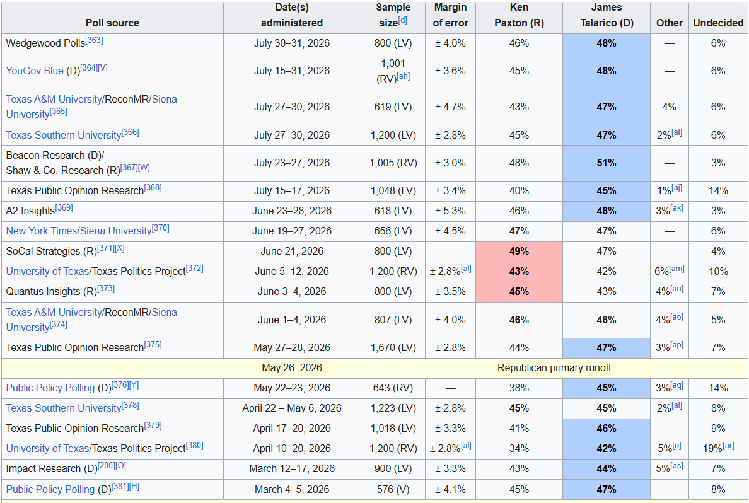Open citation [373] for Quantus Insights
749x503 pixels.
106,289
